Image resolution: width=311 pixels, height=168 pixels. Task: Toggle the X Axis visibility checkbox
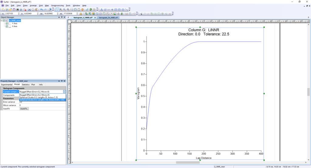[7, 26]
